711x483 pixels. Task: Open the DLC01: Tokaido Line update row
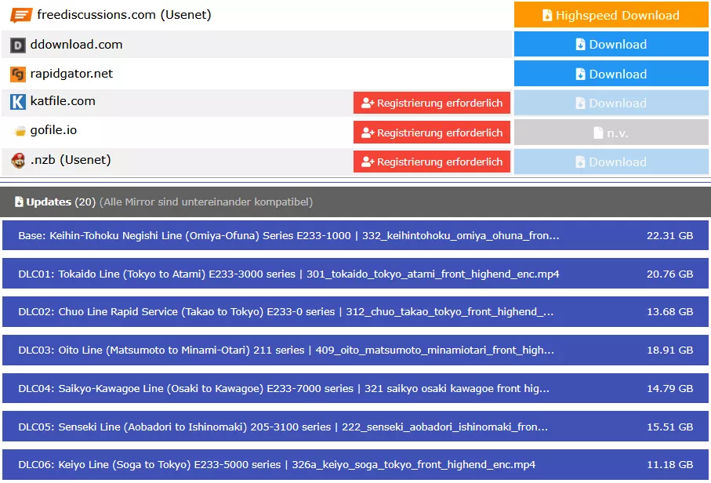pyautogui.click(x=356, y=274)
